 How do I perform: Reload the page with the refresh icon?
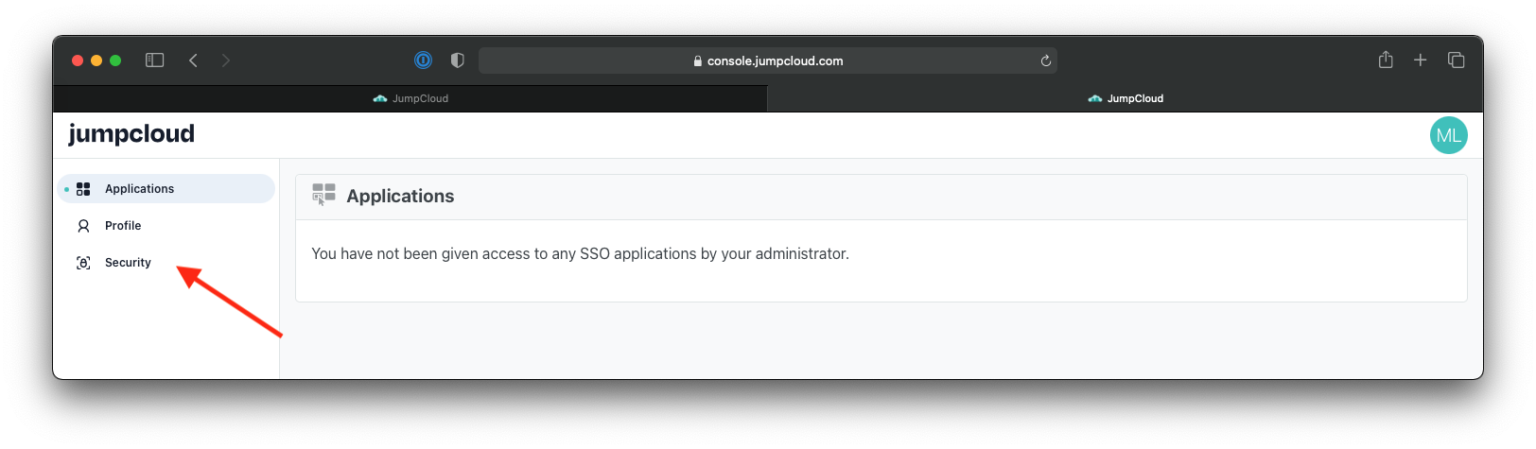coord(1045,60)
